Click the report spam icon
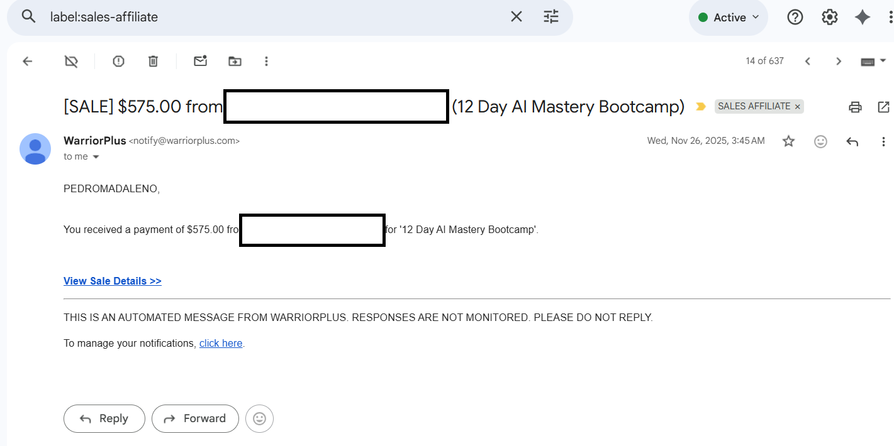The image size is (894, 446). click(x=118, y=61)
